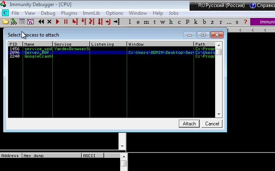Screen dimensions: 275x171
Task: Click process list scrollbar down arrow
Action: (219, 114)
